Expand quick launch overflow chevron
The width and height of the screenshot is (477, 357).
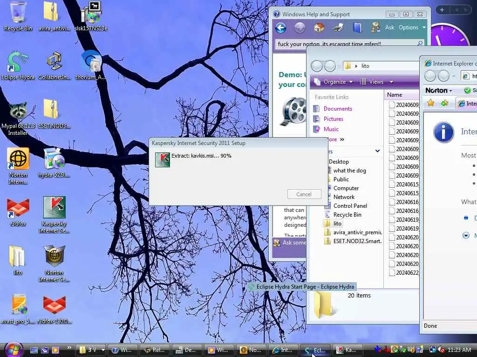click(x=69, y=348)
